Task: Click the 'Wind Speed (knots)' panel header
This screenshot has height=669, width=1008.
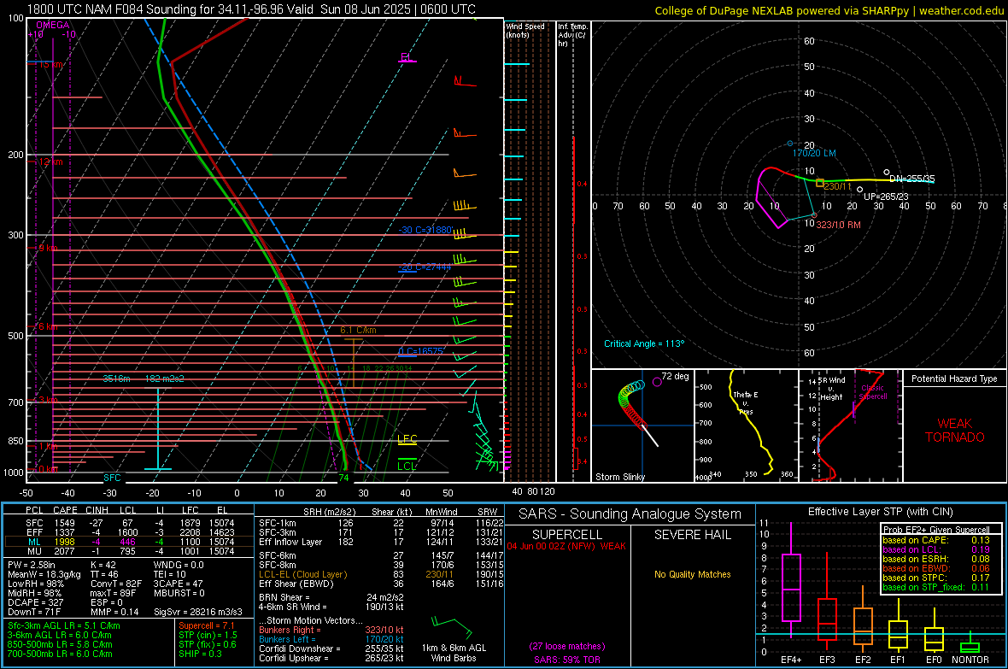Action: [525, 30]
